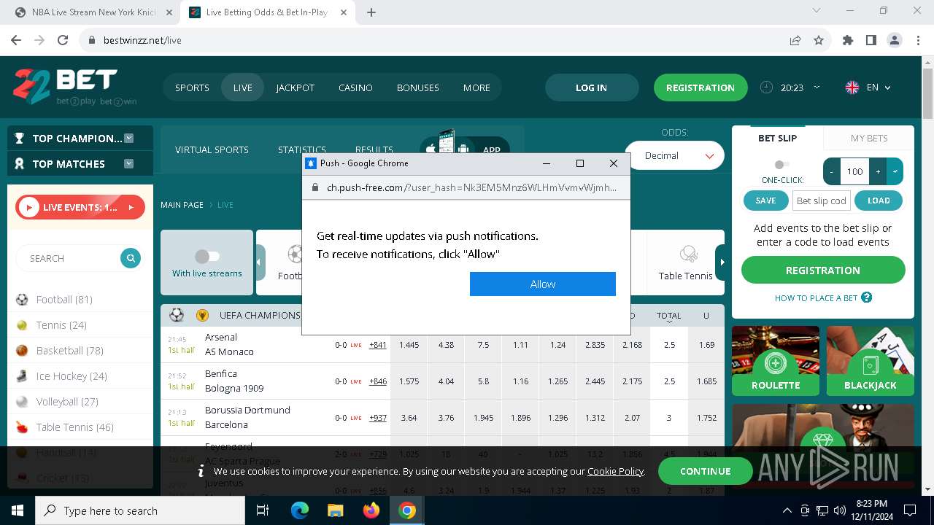Click the Chrome profile avatar icon
The width and height of the screenshot is (934, 525).
(895, 40)
